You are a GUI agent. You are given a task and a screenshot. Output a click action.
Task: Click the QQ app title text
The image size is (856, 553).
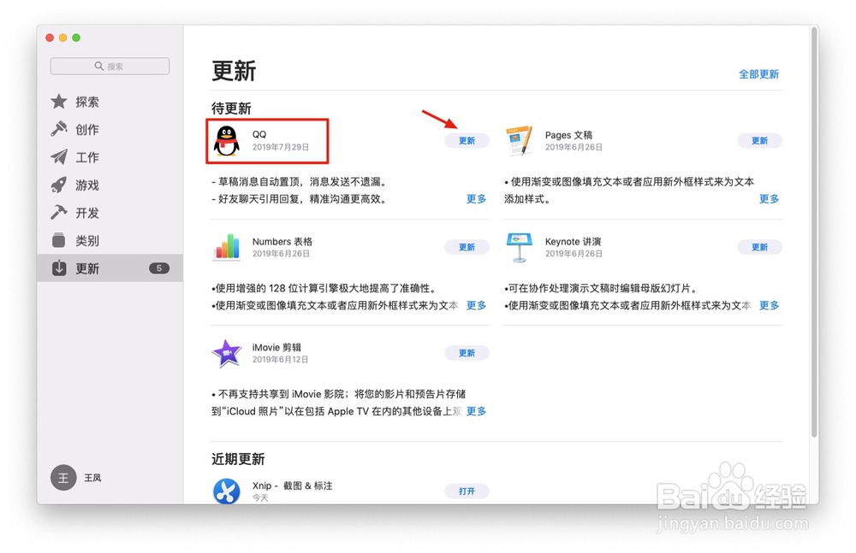(259, 134)
